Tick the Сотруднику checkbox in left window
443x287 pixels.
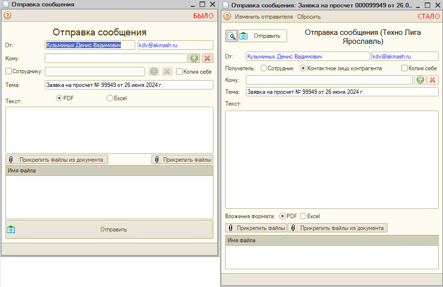pyautogui.click(x=9, y=71)
